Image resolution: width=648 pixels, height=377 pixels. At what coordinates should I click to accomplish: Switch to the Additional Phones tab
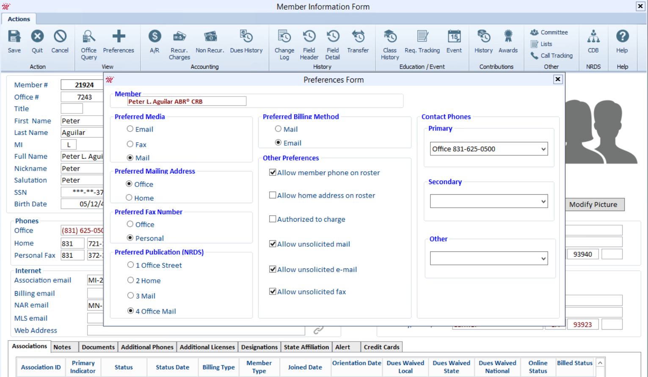click(147, 347)
